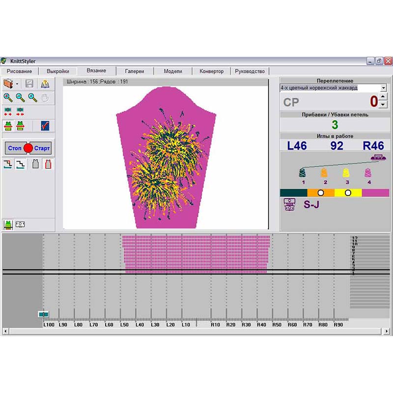
Task: Expand the arrow next to open icon
Action: [x=17, y=84]
